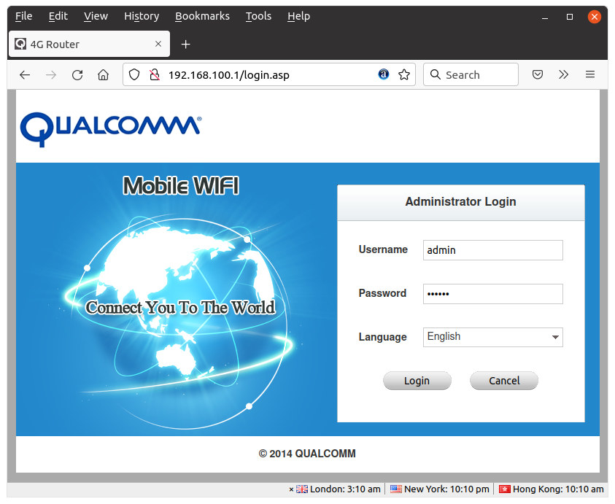Open the Firefox hamburger menu
The image size is (615, 504).
click(590, 74)
